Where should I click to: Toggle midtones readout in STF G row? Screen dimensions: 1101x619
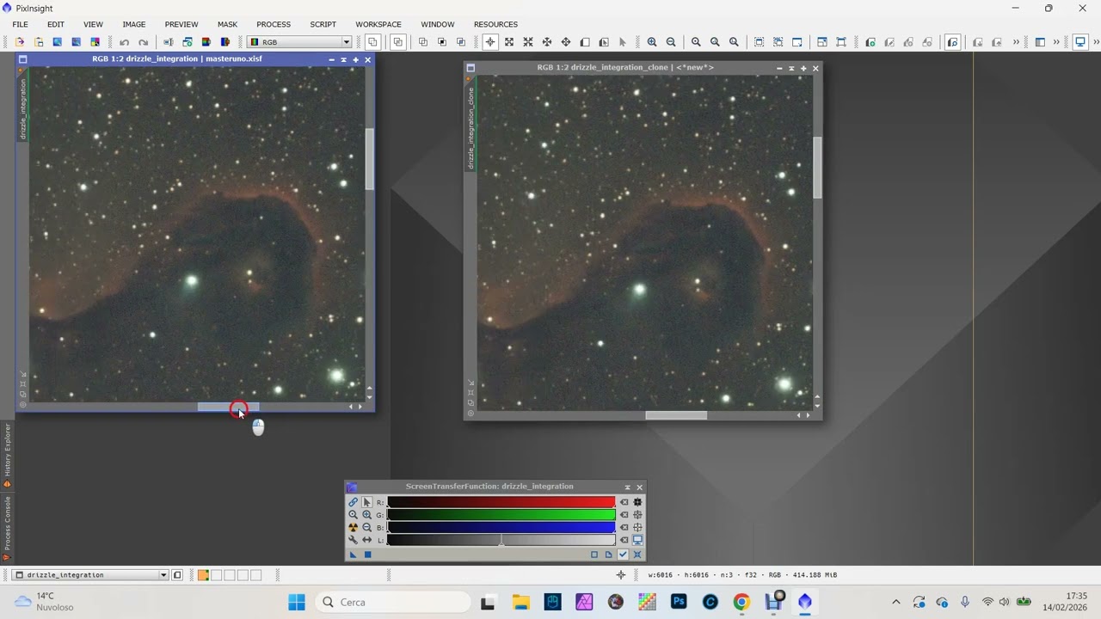637,515
